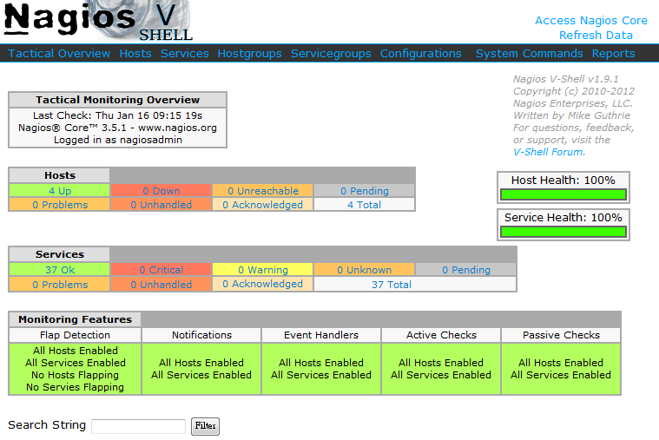The height and width of the screenshot is (440, 659).
Task: Open the Services menu item
Action: click(185, 53)
